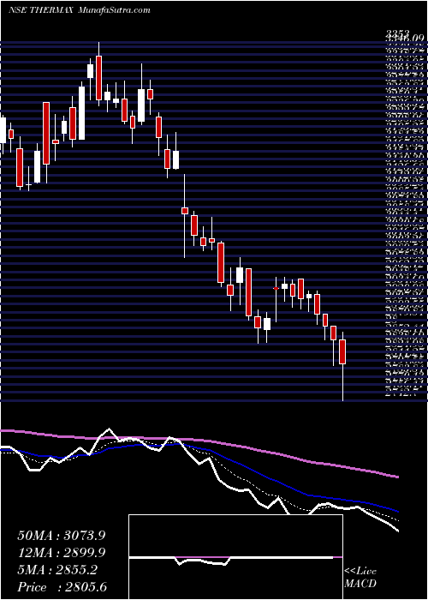
Task: Click the <<Live MACD label
Action: 360,578
